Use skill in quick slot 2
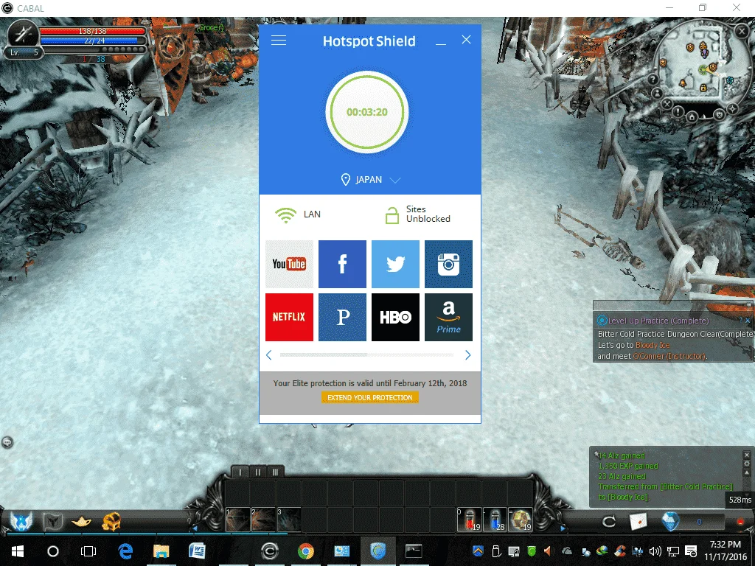The image size is (755, 566). click(x=263, y=520)
